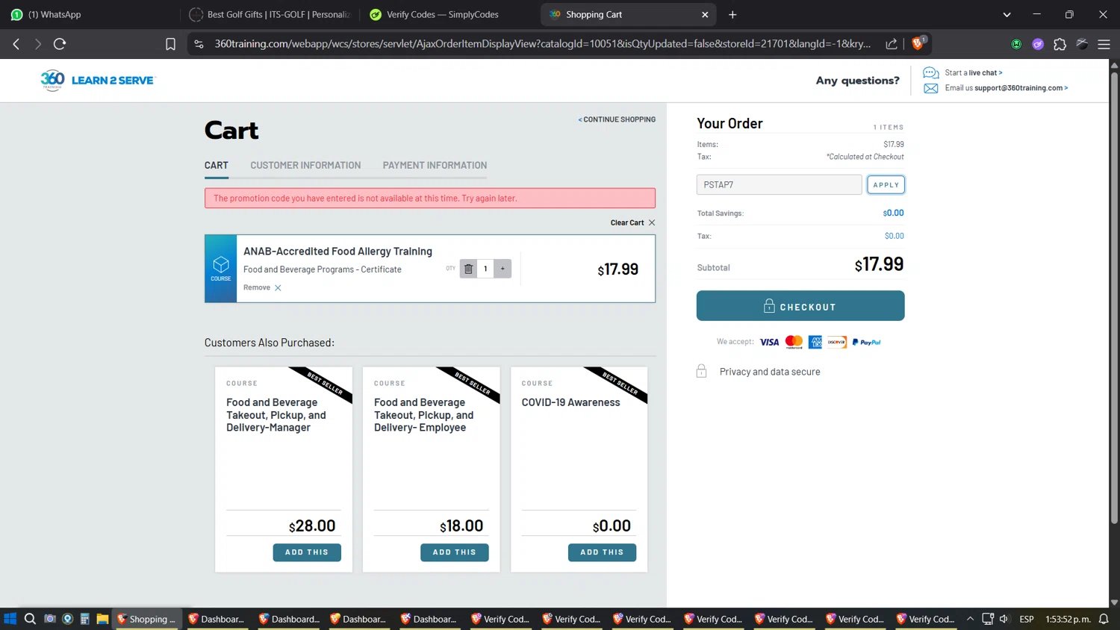Add the COVID-19 Awareness course
This screenshot has width=1120, height=630.
602,552
